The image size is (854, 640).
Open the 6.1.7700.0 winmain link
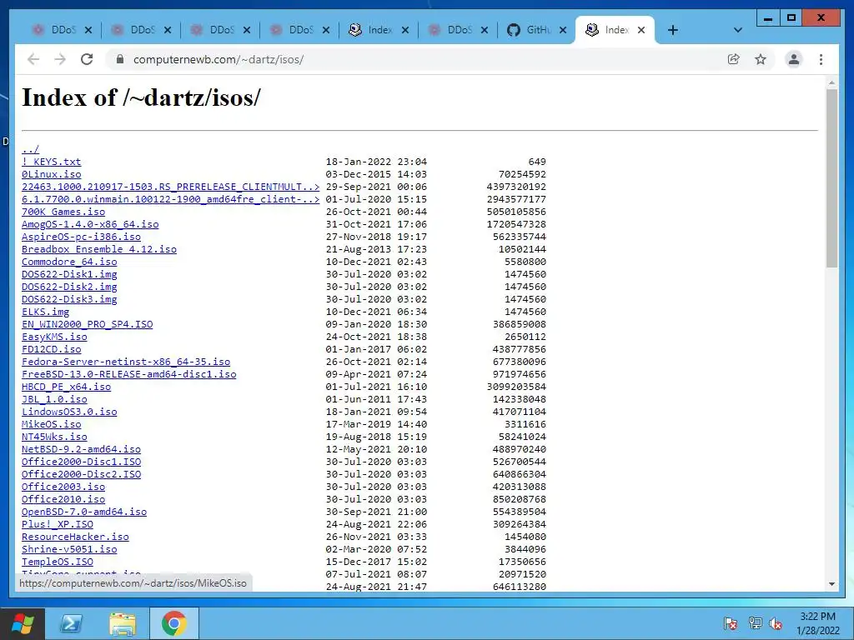coord(170,199)
